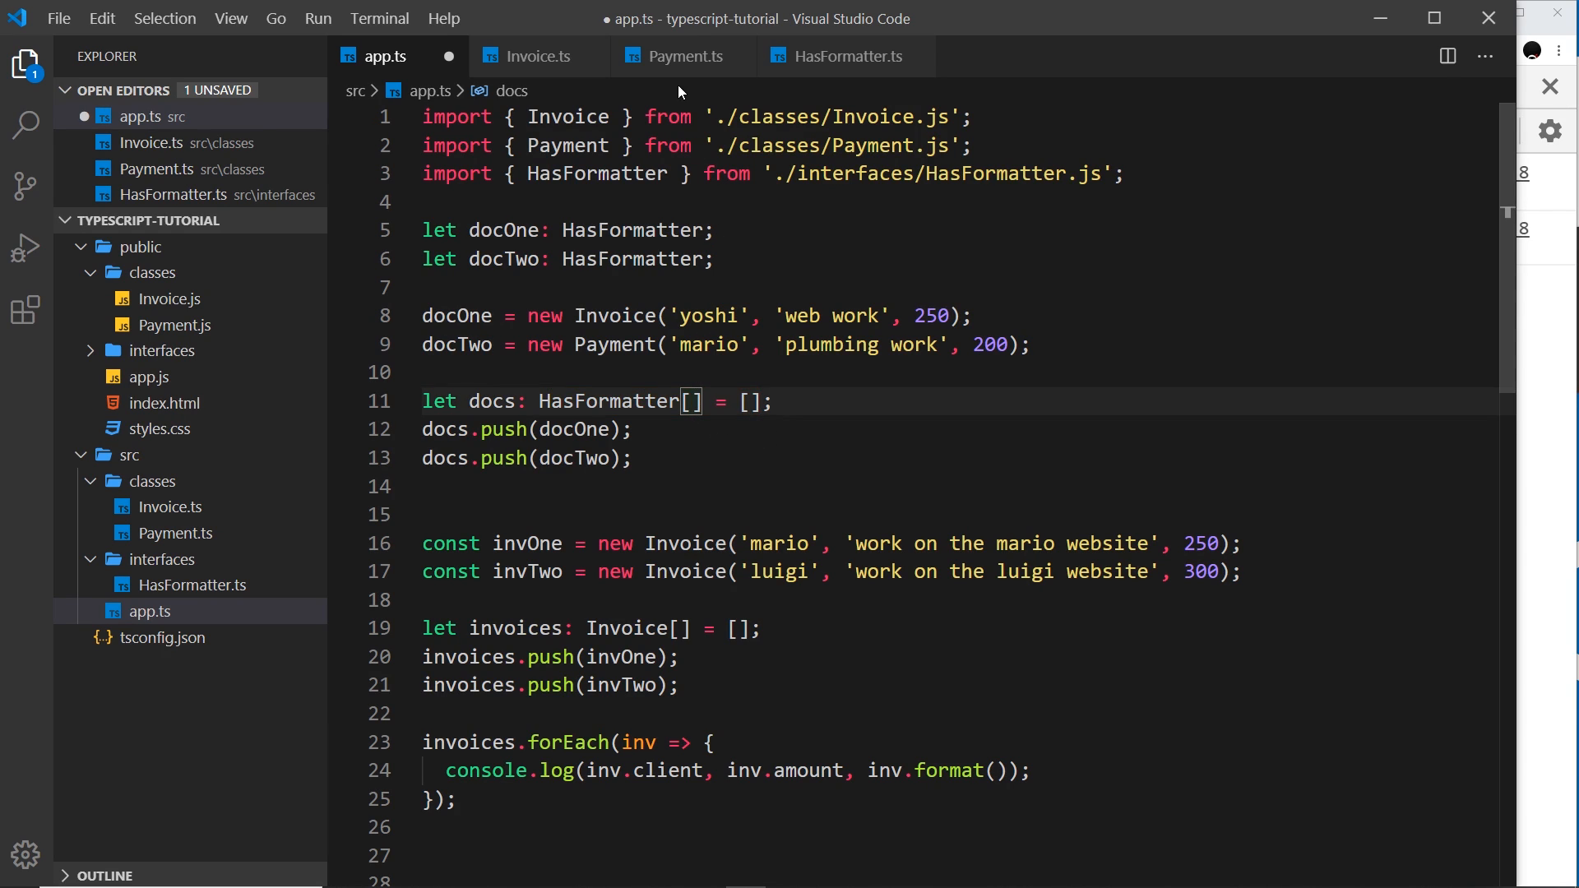Open styles.css in the explorer
The image size is (1579, 888).
(160, 429)
